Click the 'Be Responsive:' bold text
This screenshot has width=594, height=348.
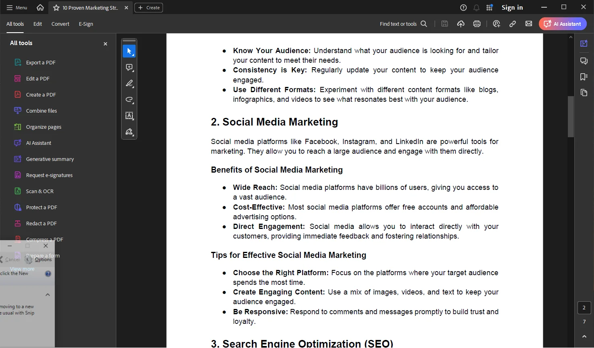point(260,312)
